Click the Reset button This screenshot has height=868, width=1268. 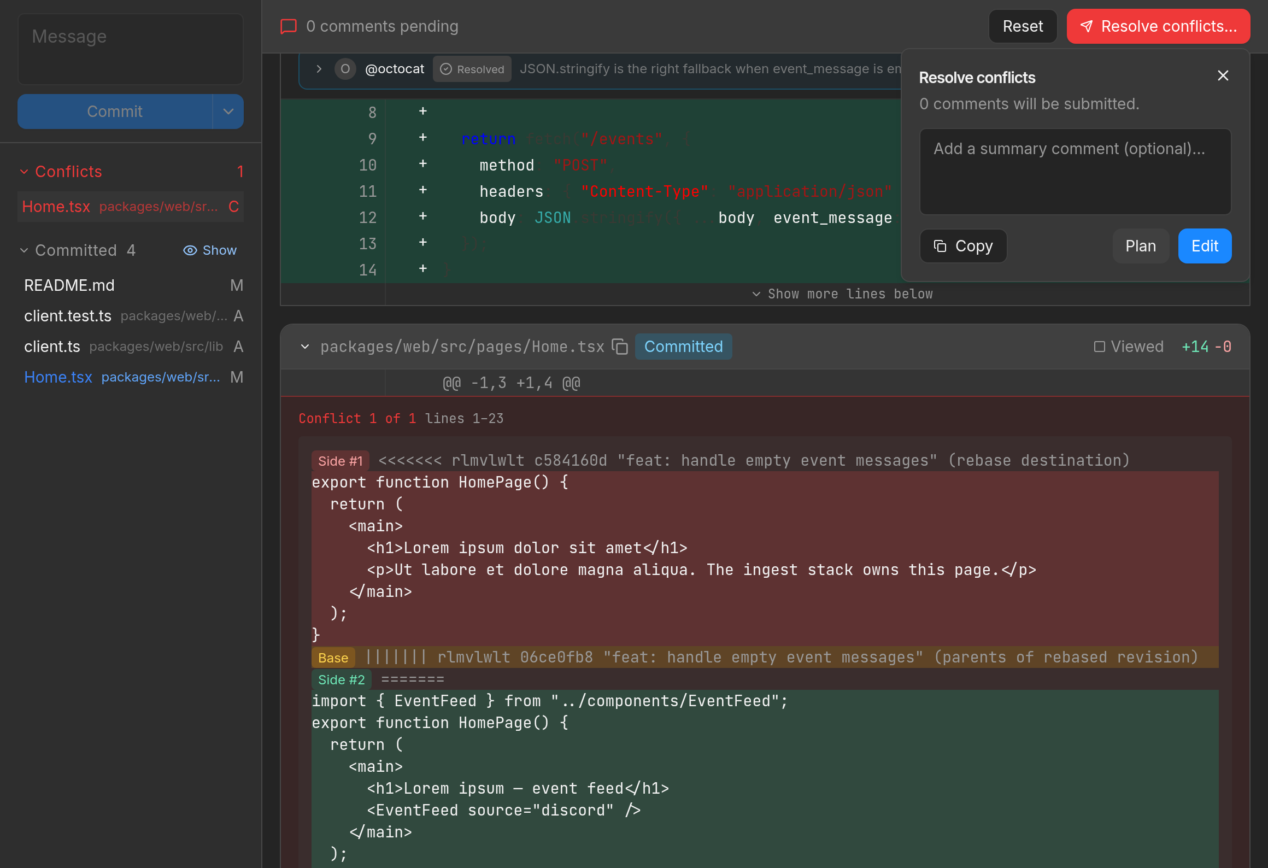click(1023, 26)
